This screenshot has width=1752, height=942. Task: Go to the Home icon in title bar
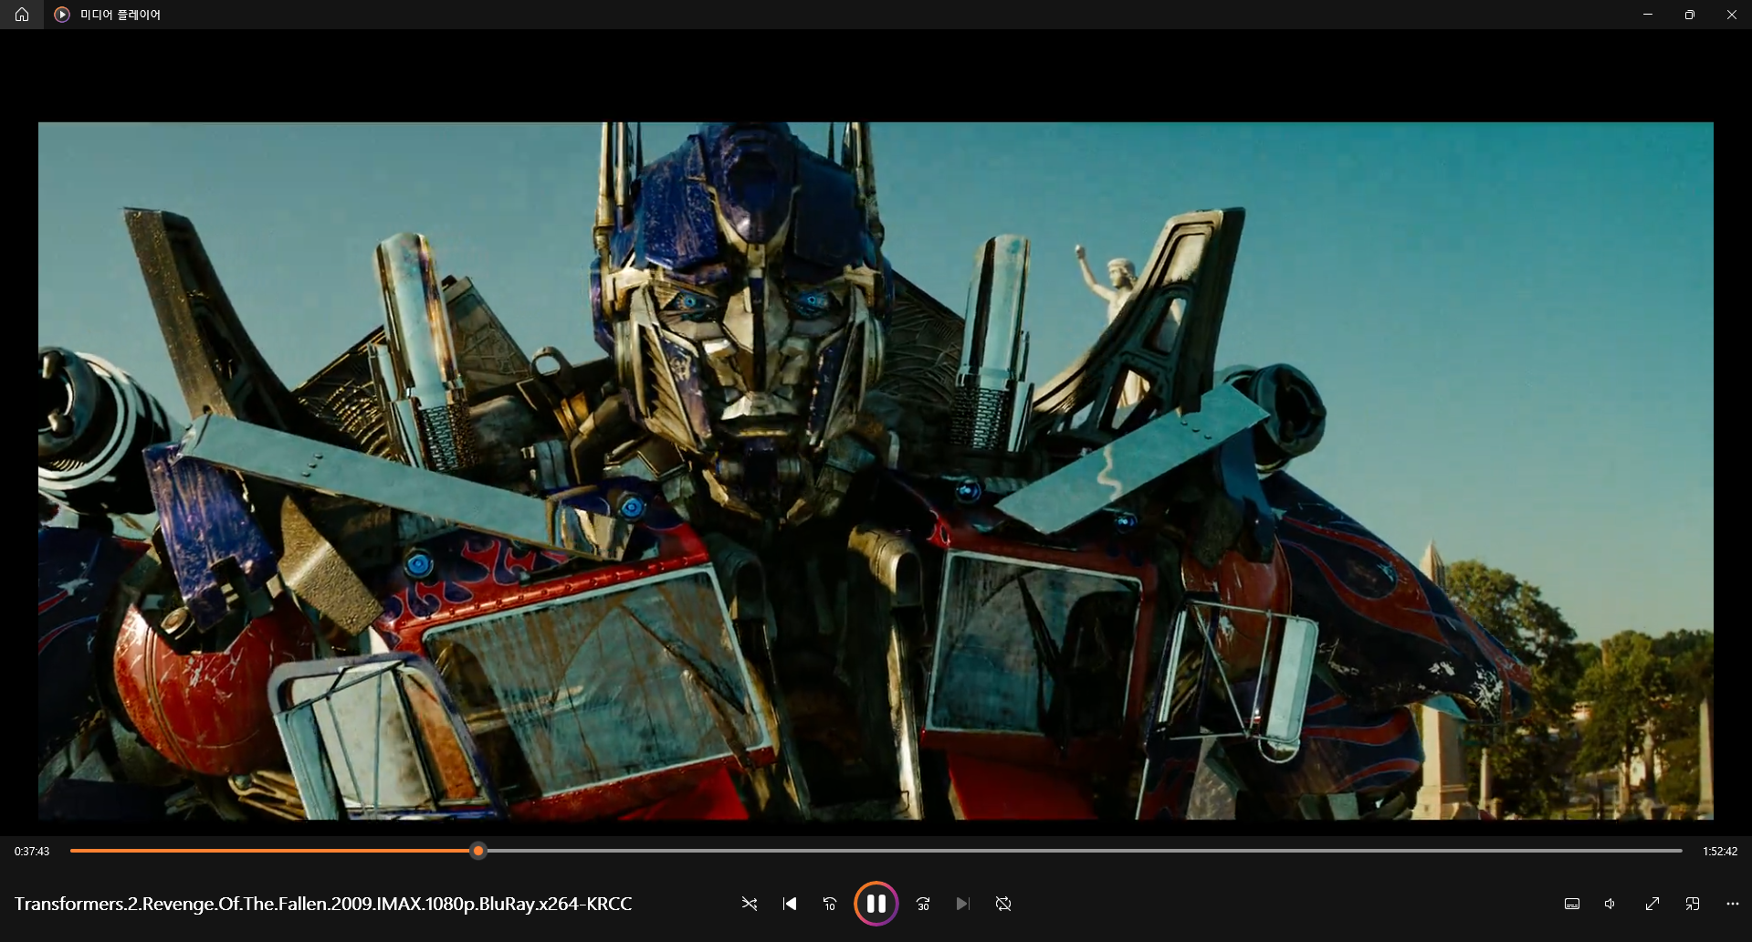22,15
